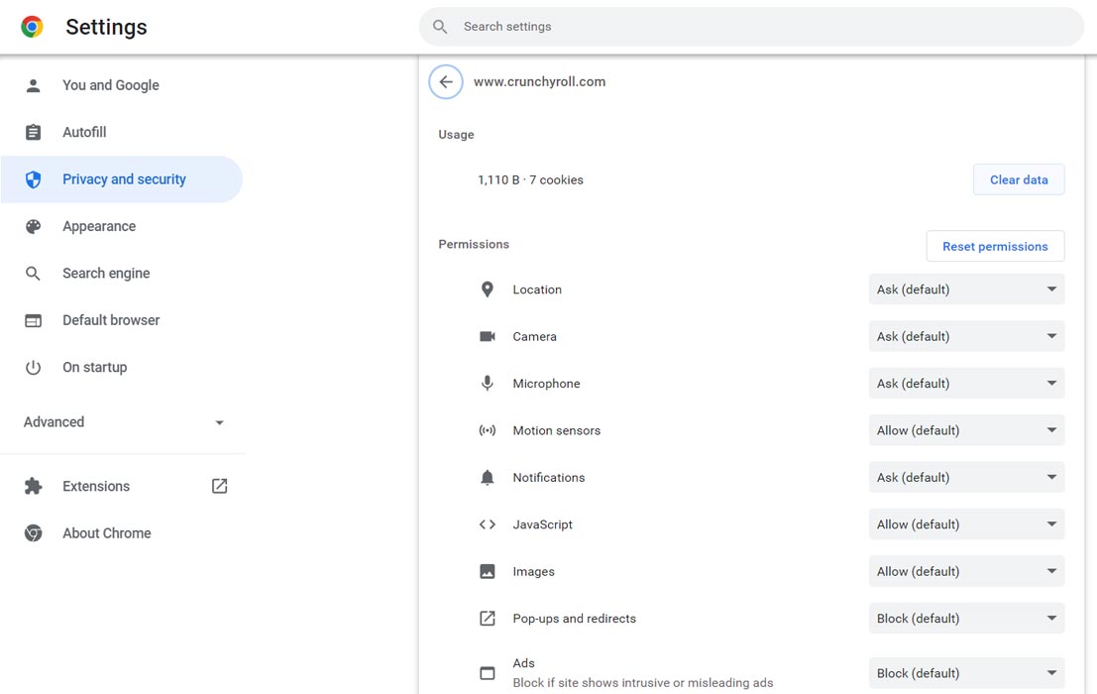This screenshot has height=694, width=1097.
Task: Click the Clear data button
Action: coord(1019,179)
